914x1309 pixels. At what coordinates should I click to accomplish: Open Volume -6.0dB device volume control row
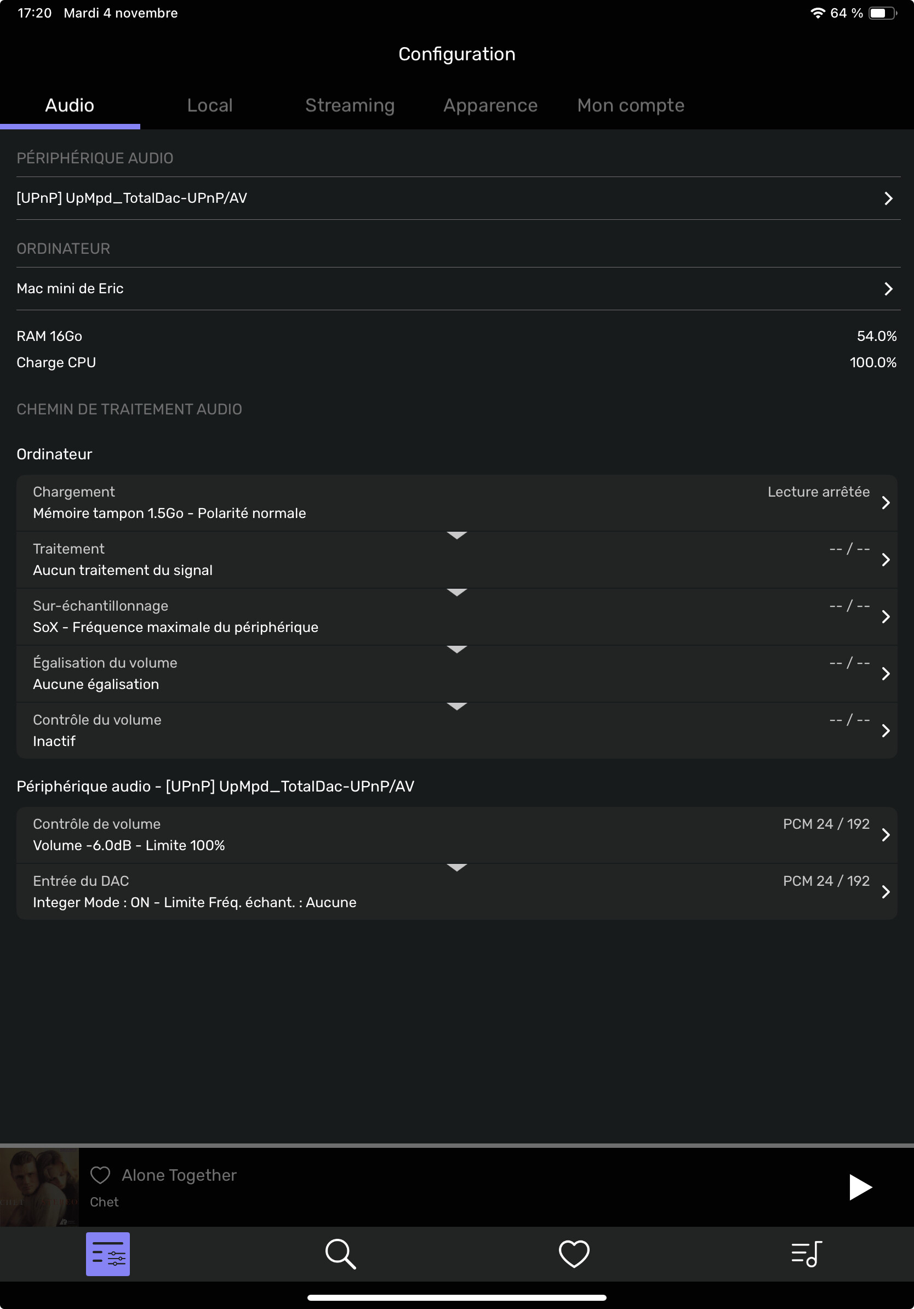click(457, 835)
